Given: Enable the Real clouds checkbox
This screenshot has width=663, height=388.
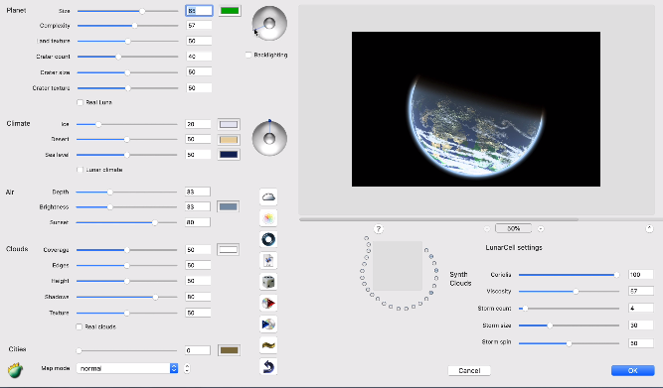Looking at the screenshot, I should (x=80, y=326).
